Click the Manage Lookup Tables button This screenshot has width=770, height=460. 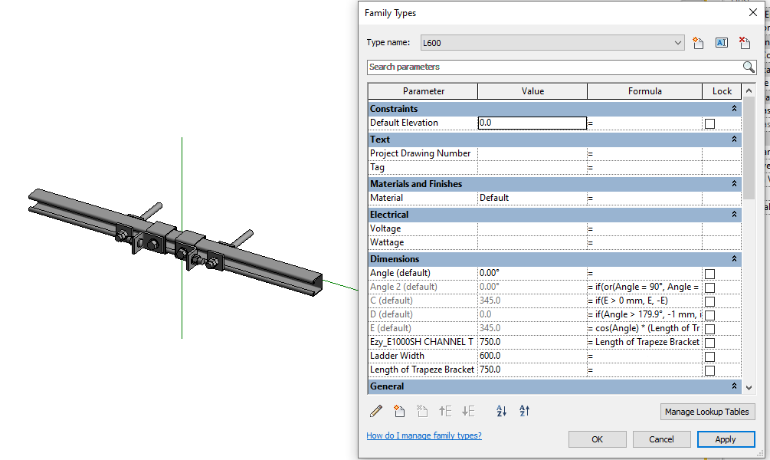click(706, 412)
